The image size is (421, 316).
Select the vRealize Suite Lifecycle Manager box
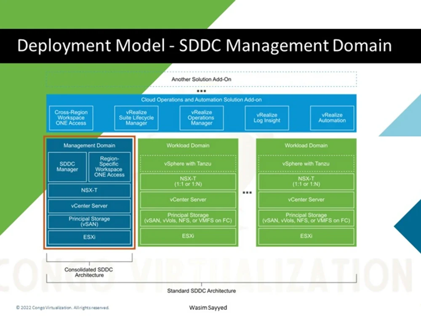pyautogui.click(x=136, y=118)
